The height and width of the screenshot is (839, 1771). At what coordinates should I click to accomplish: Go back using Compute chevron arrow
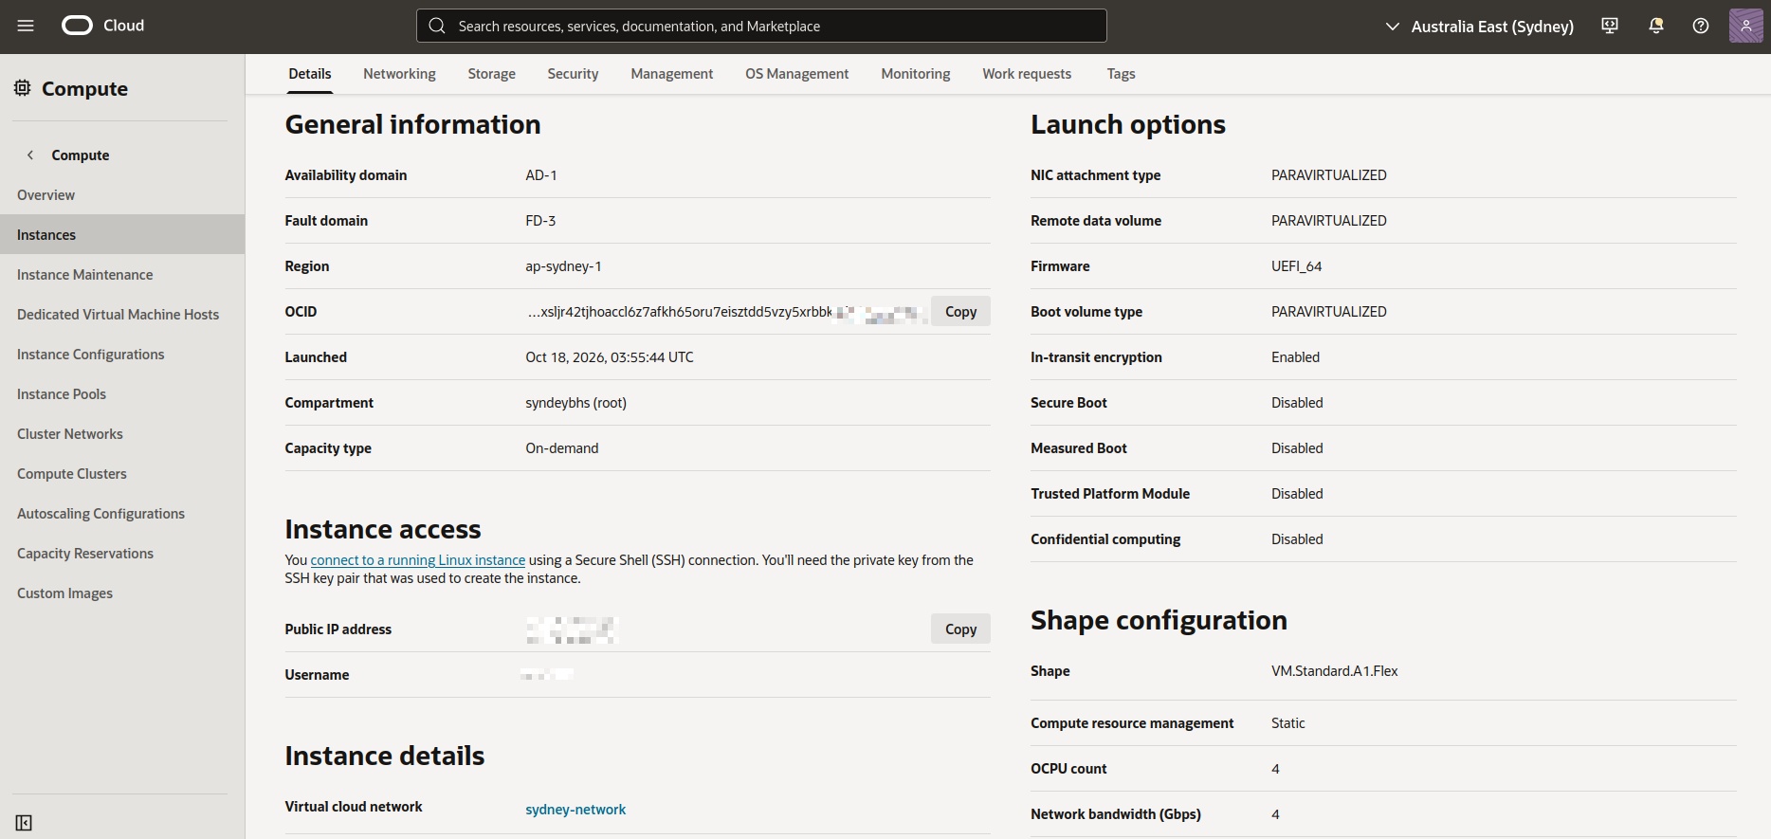point(30,155)
